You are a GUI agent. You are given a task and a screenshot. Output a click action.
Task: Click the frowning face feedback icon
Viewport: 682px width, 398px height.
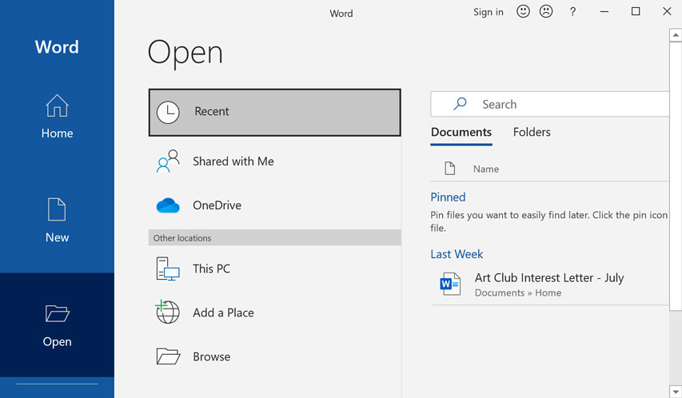coord(546,11)
